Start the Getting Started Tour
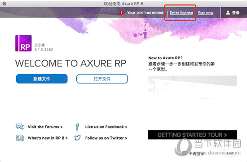The width and height of the screenshot is (247, 162). [x=192, y=135]
